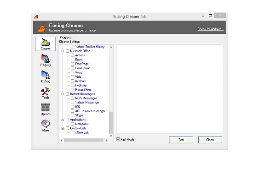Click the Eusing Cleaner title bar icon

click(x=36, y=16)
